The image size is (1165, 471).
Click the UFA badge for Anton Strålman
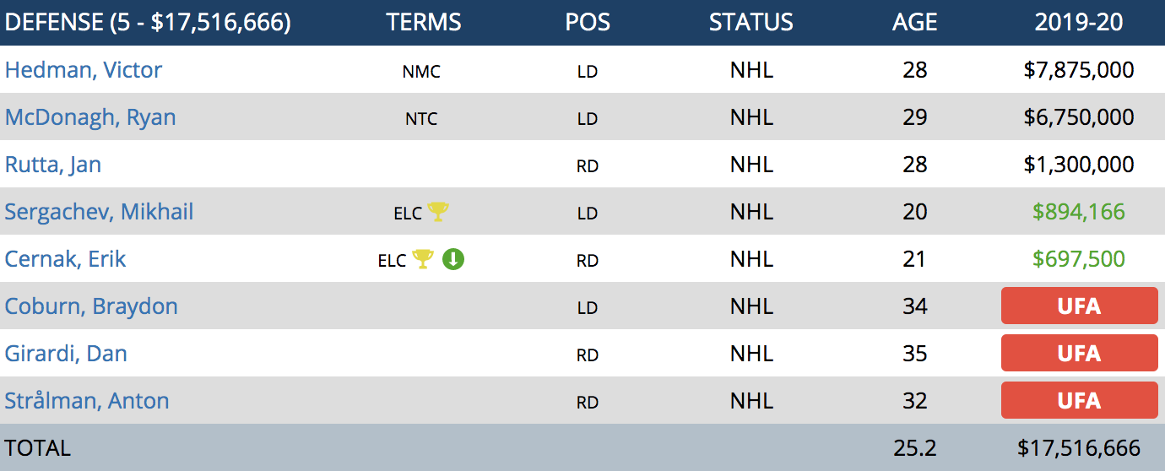(x=1079, y=400)
